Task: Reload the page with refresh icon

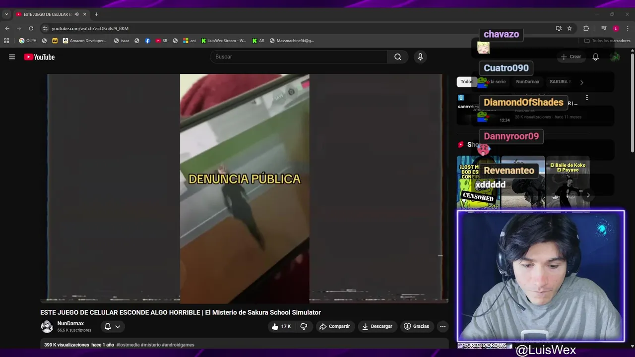Action: click(31, 28)
